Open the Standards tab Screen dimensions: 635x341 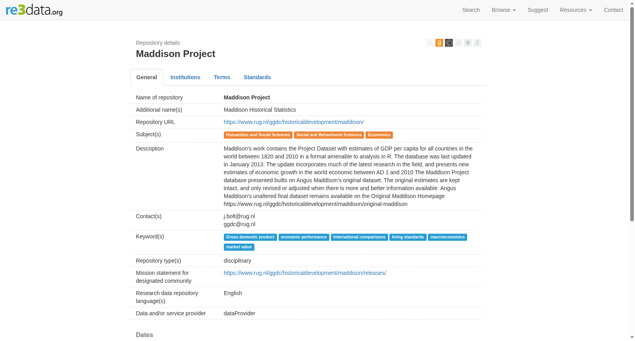(x=257, y=77)
